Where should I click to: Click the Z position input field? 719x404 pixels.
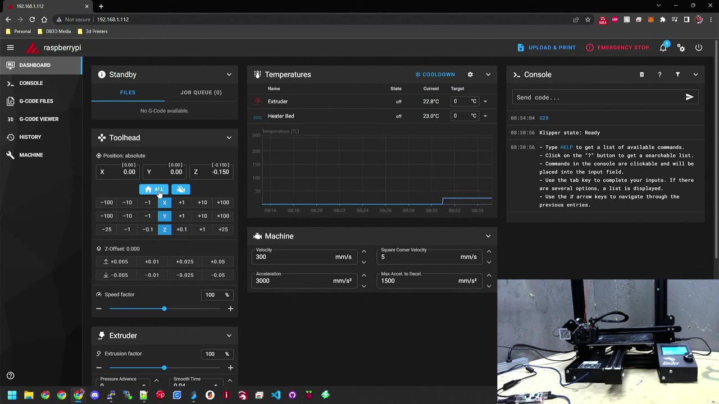pos(212,172)
